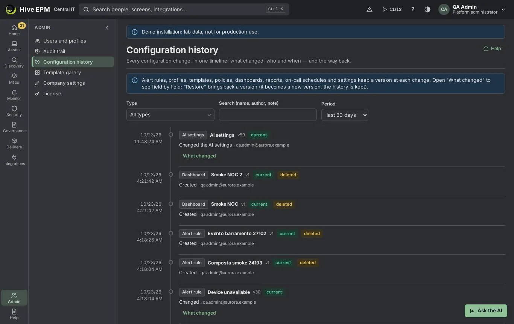Image resolution: width=514 pixels, height=324 pixels.
Task: Click the question mark help icon
Action: (x=413, y=9)
